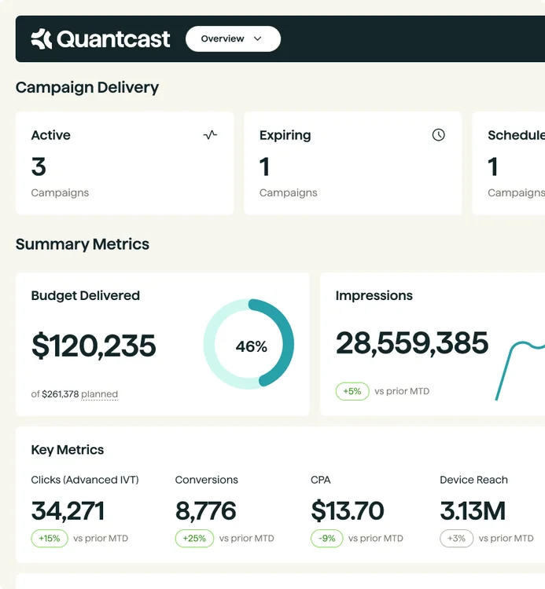545x589 pixels.
Task: Select the $120,235 Budget Delivered amount
Action: click(94, 346)
